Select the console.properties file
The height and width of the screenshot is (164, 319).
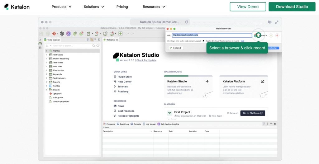coord(59,101)
